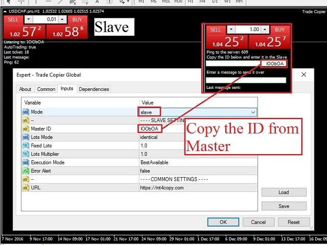
Task: Click the Master ID string icon
Action: tap(26, 129)
